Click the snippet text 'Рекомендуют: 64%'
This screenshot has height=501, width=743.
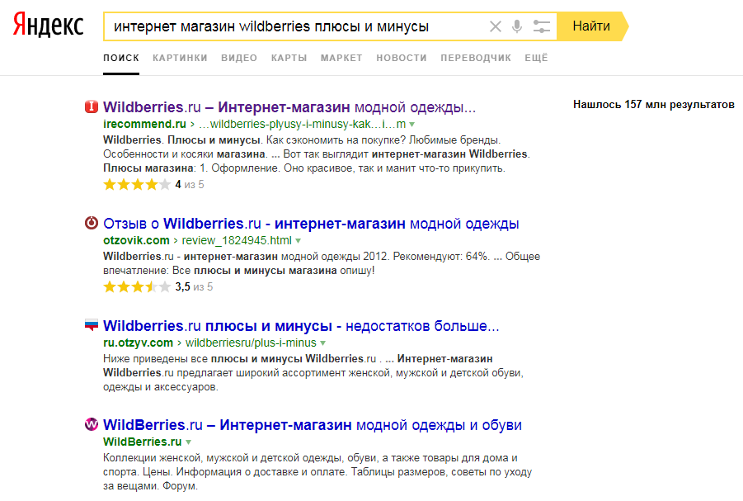[x=441, y=257]
